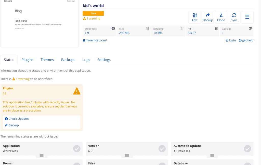
Task: Expand the Automatic Update status card
Action: click(x=212, y=156)
